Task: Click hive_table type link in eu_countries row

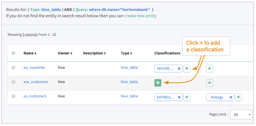Action: 129,68
